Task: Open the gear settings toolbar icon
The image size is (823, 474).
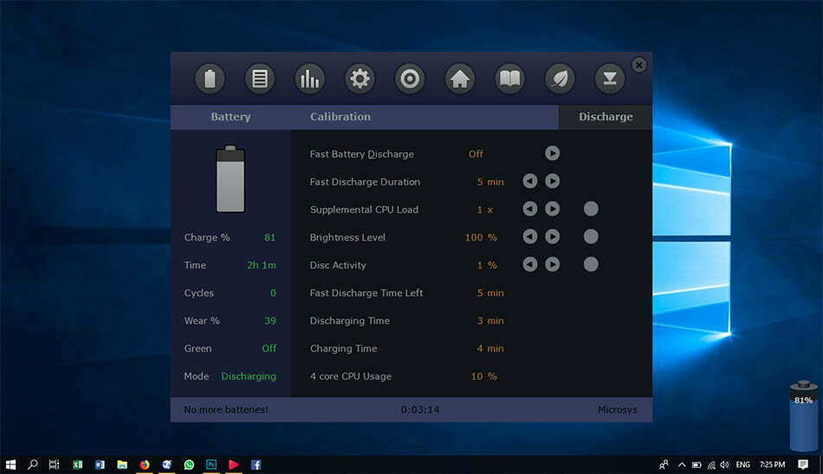Action: [x=360, y=80]
